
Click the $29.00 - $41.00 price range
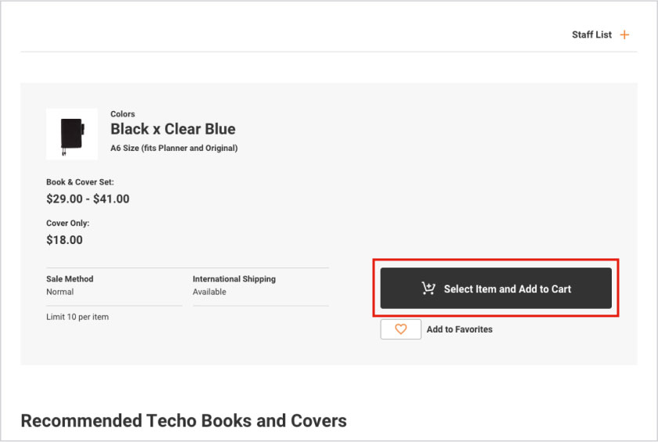pos(88,199)
